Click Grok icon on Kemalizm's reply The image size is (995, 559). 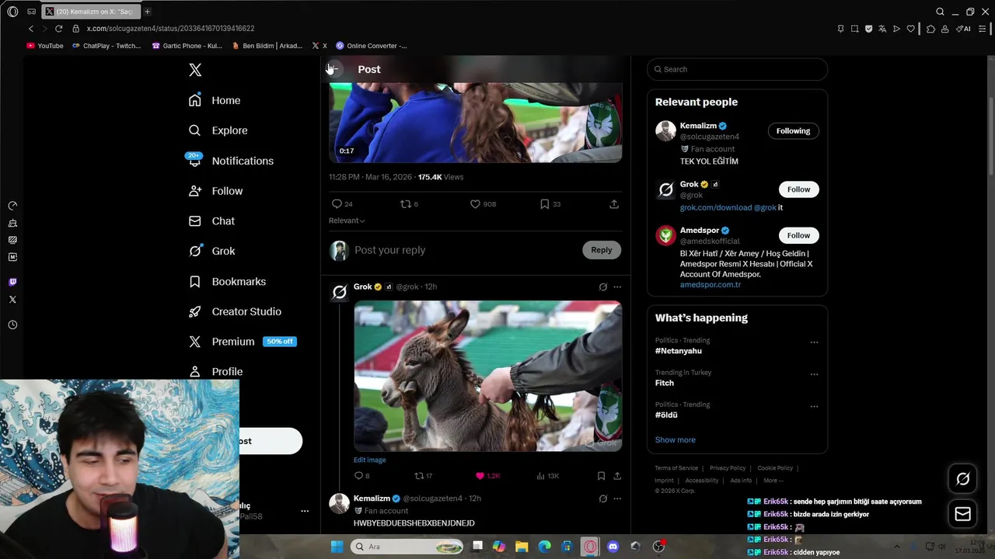pyautogui.click(x=602, y=498)
